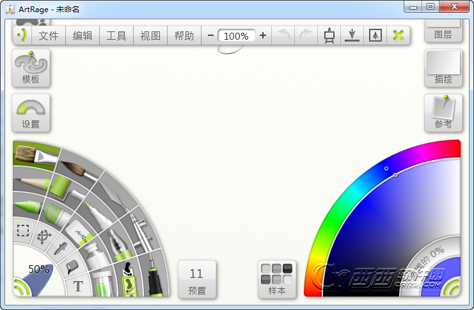Image resolution: width=474 pixels, height=310 pixels.
Task: Open the 工具 menu
Action: coord(116,36)
